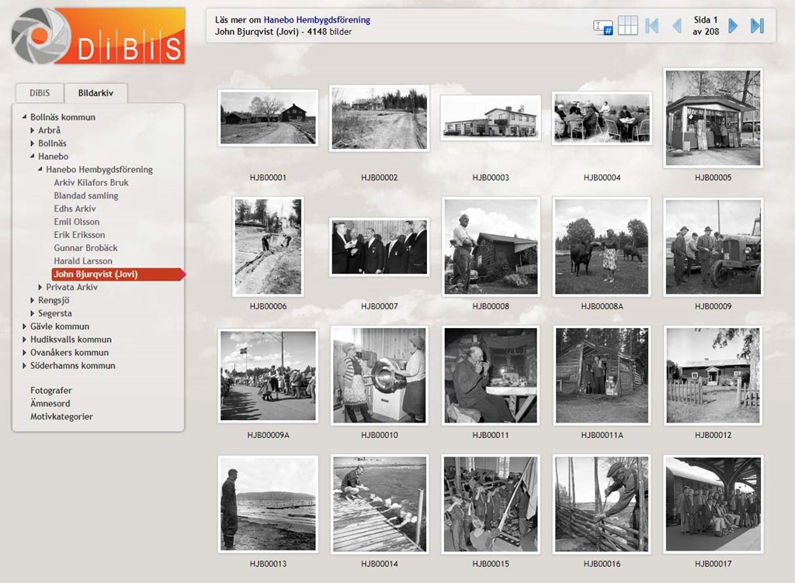Open the Ämnesord link
795x583 pixels.
[50, 403]
